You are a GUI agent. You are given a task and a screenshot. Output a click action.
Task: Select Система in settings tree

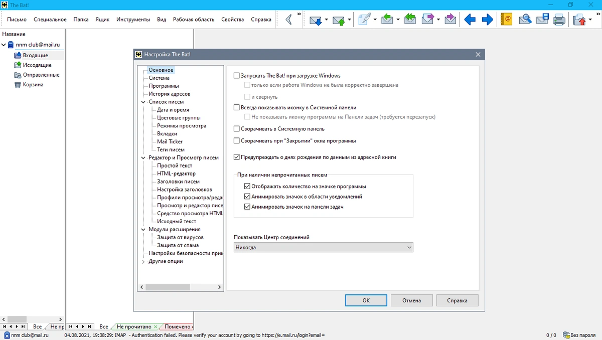pos(159,78)
